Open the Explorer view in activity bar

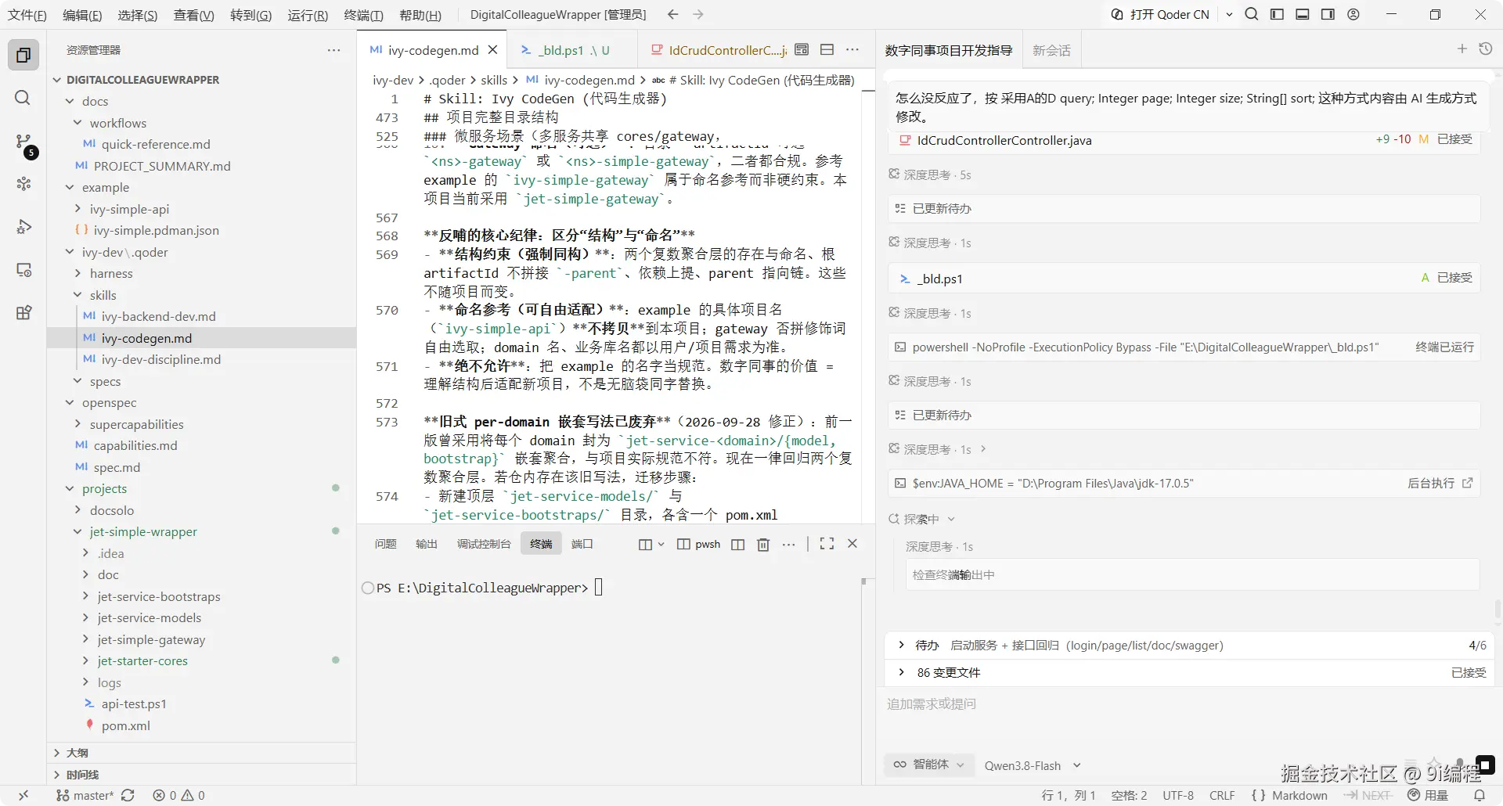tap(23, 55)
